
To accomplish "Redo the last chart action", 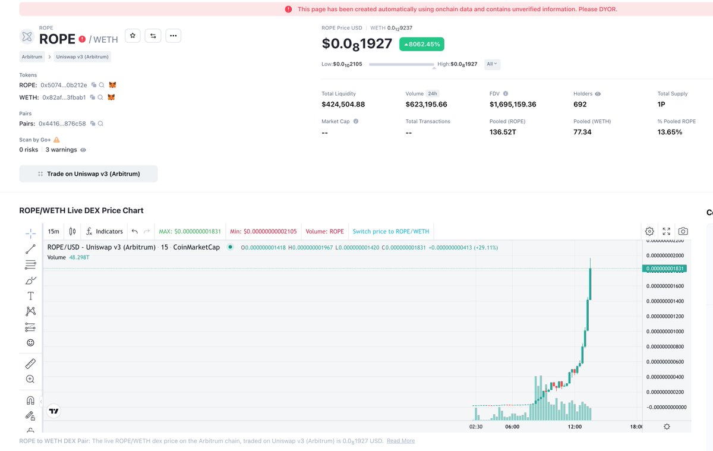I will 146,231.
